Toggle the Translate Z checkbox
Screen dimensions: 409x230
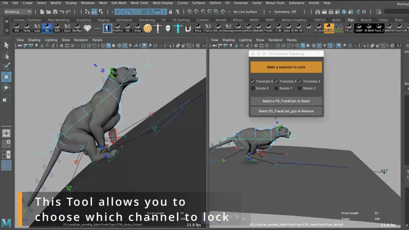300,81
